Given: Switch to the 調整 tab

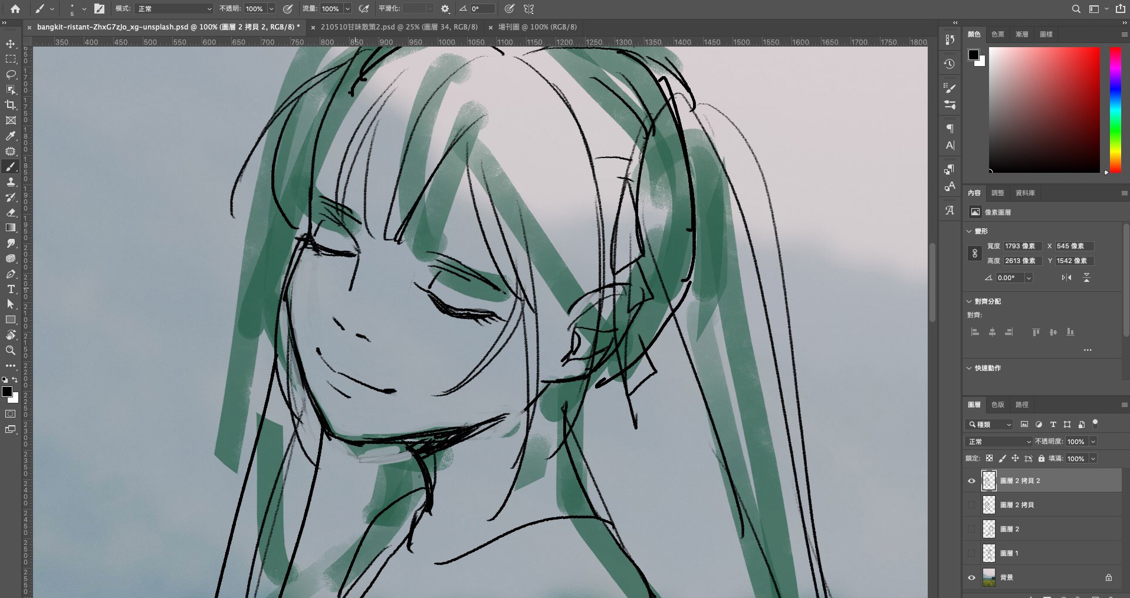Looking at the screenshot, I should click(998, 193).
